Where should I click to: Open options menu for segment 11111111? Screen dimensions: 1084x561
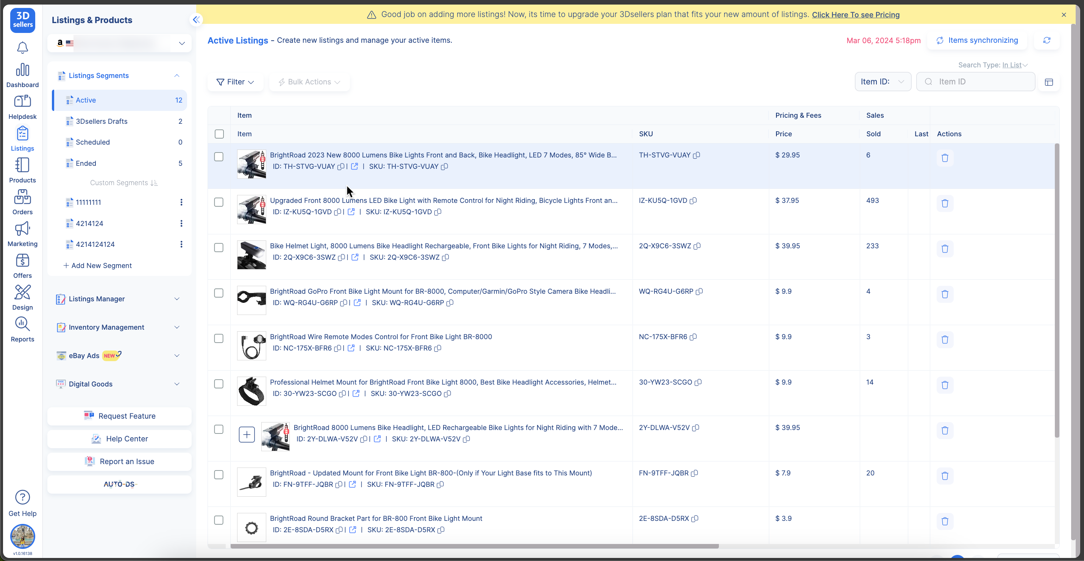pos(181,202)
